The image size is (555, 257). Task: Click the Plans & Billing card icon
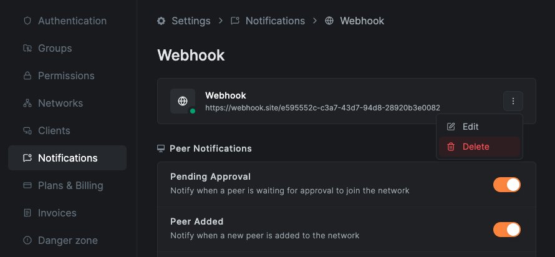click(27, 185)
